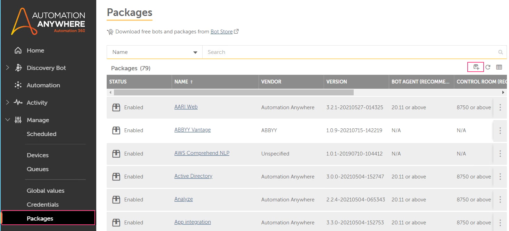Click the Home icon in the sidebar
This screenshot has height=231, width=509.
coord(18,50)
